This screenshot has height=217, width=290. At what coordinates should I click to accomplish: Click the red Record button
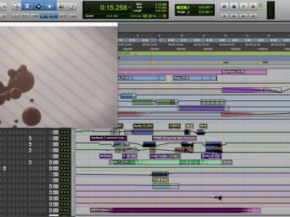[253, 7]
